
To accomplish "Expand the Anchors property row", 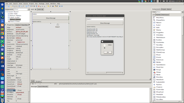I will (x=6, y=32).
